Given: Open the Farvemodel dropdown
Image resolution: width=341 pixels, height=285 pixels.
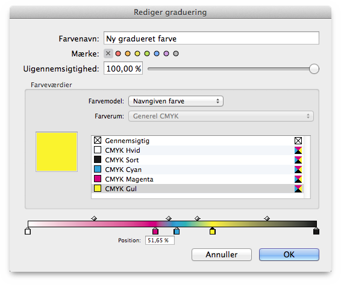Looking at the screenshot, I should [x=176, y=101].
